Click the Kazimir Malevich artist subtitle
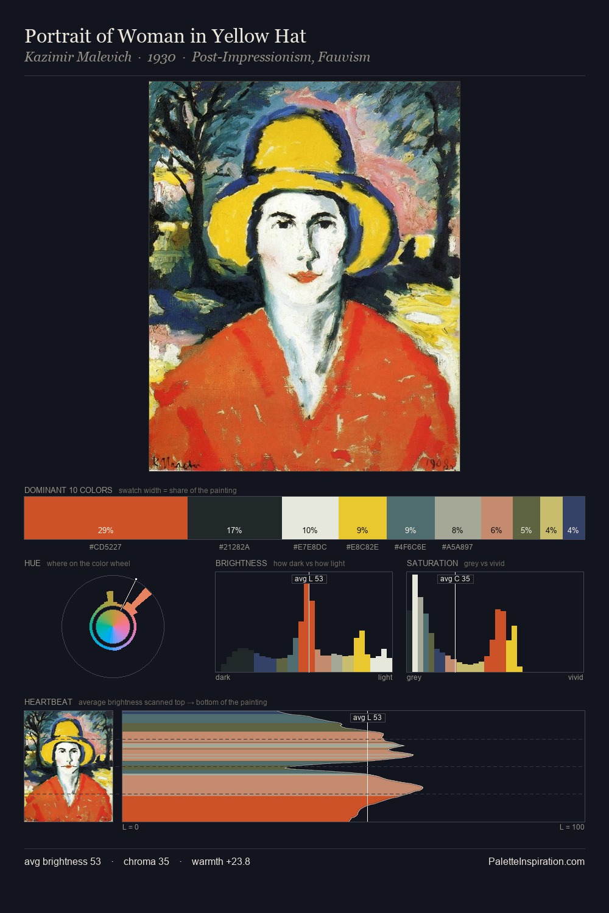 pos(78,57)
